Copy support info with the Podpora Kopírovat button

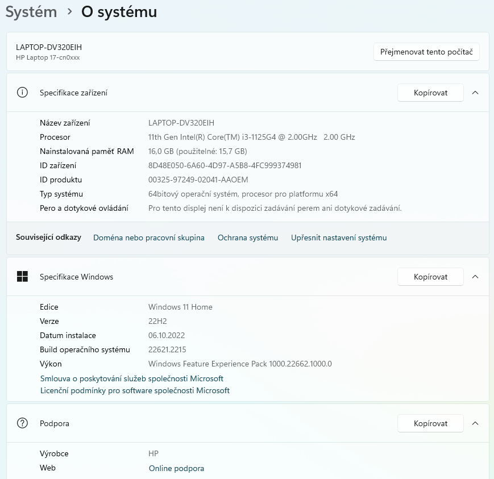tap(430, 423)
